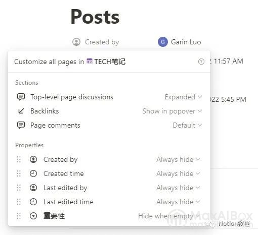Click the Page comments bubble icon
The width and height of the screenshot is (258, 235).
pyautogui.click(x=21, y=125)
